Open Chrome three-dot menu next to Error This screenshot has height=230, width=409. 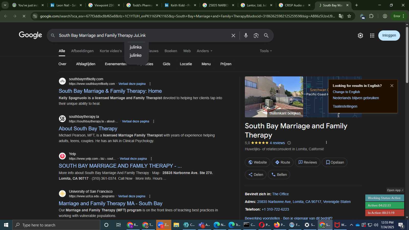(404, 16)
